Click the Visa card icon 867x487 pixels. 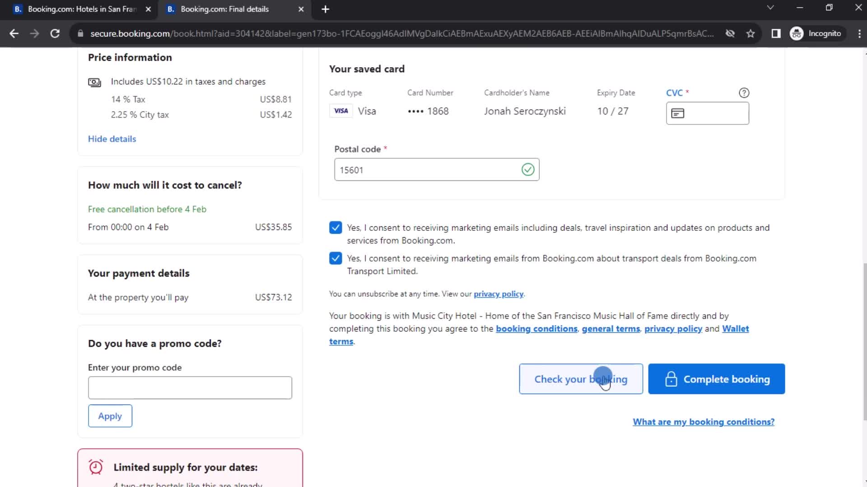(x=340, y=110)
